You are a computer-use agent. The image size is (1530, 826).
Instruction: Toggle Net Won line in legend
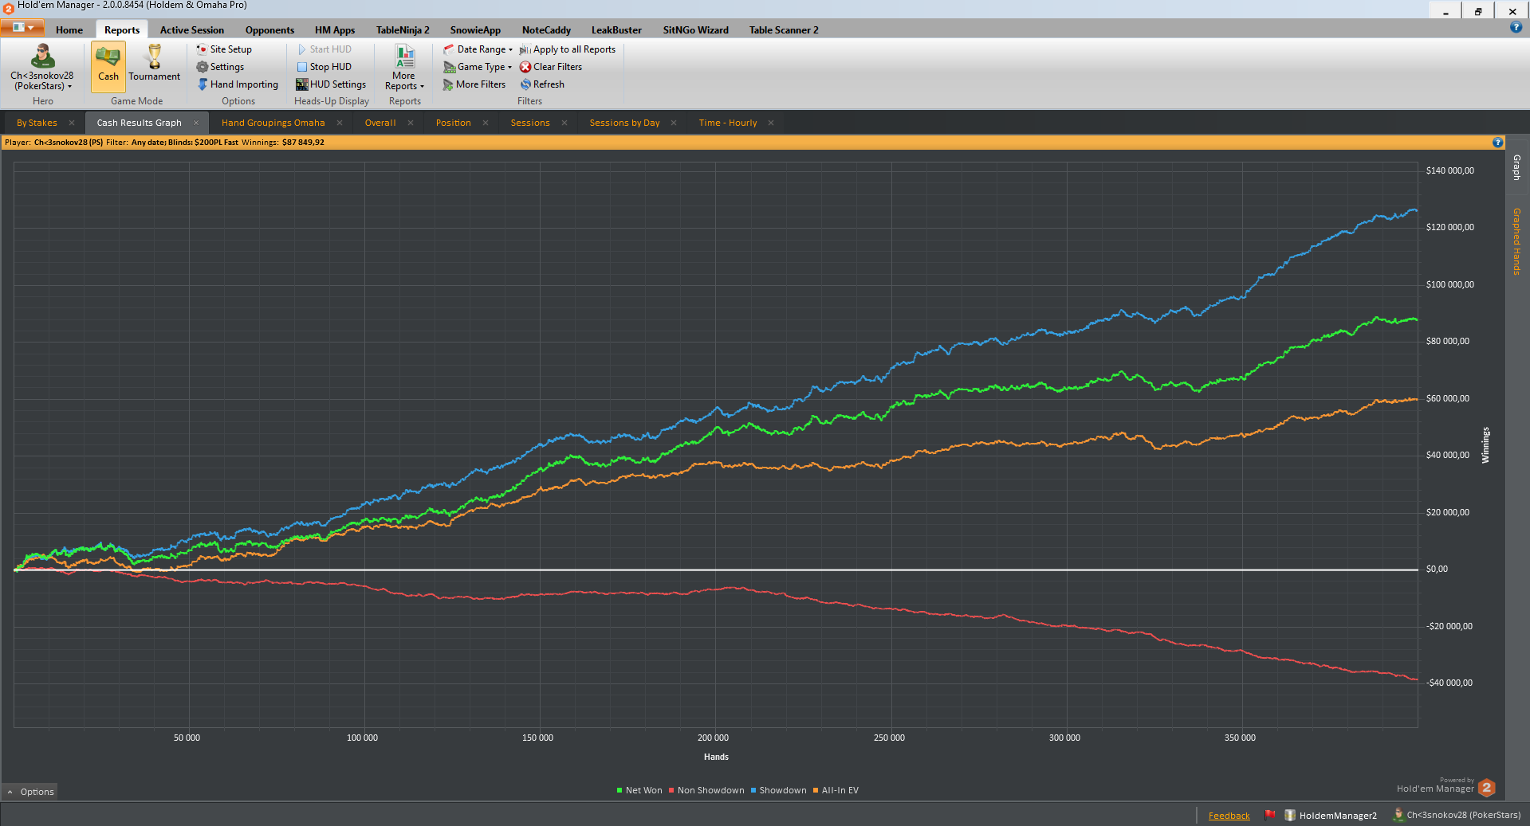[639, 790]
